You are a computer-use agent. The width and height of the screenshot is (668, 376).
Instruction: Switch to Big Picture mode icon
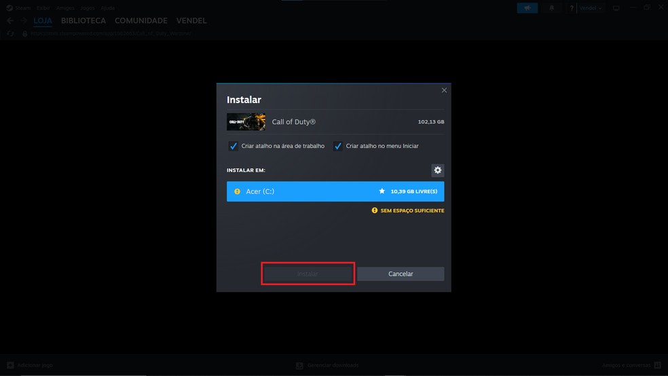click(616, 7)
